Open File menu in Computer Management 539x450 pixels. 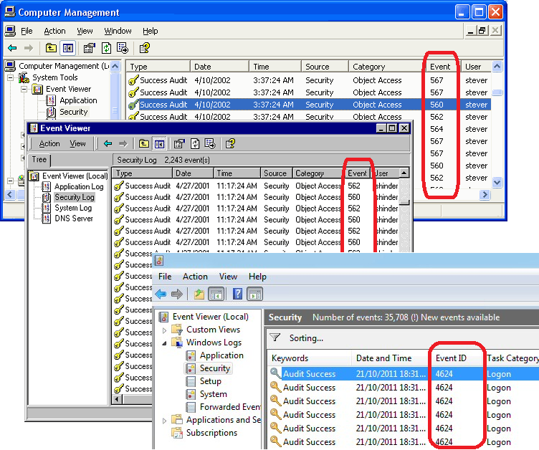[27, 31]
